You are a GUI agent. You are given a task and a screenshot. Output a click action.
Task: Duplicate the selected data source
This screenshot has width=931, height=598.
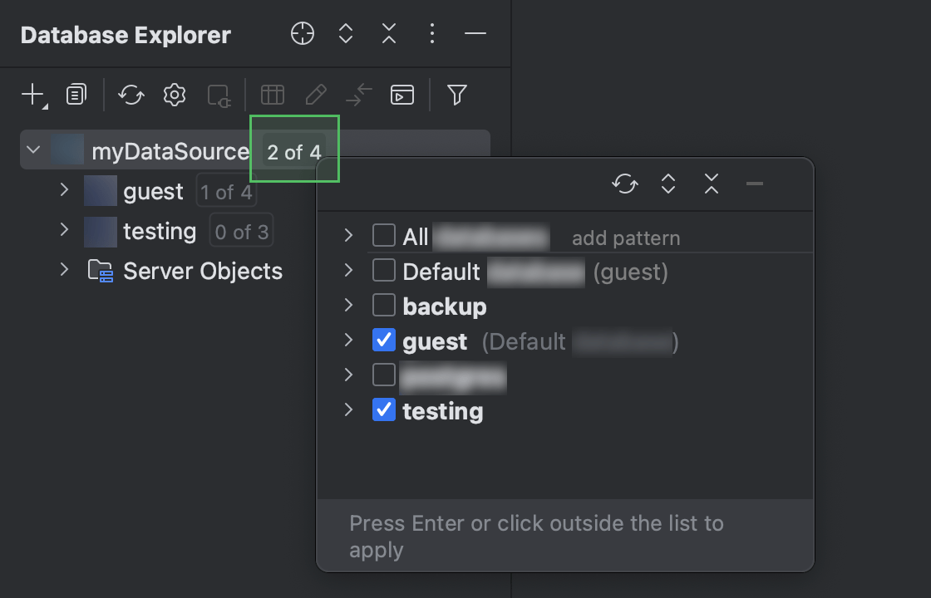(x=76, y=94)
